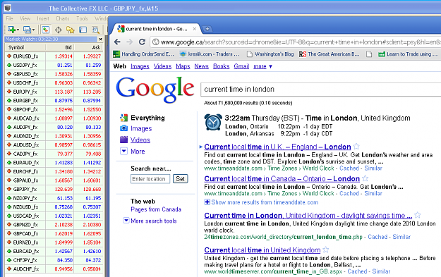
Task: Open the Strategy Tester magnifier icon
Action: [95, 30]
